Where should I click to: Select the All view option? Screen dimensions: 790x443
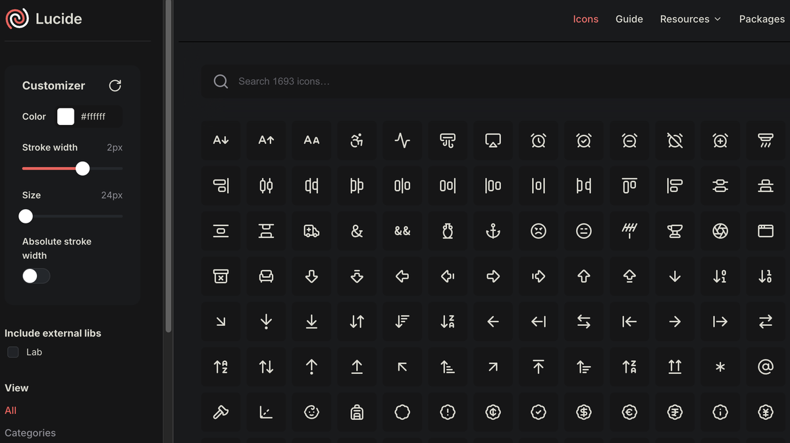[11, 410]
